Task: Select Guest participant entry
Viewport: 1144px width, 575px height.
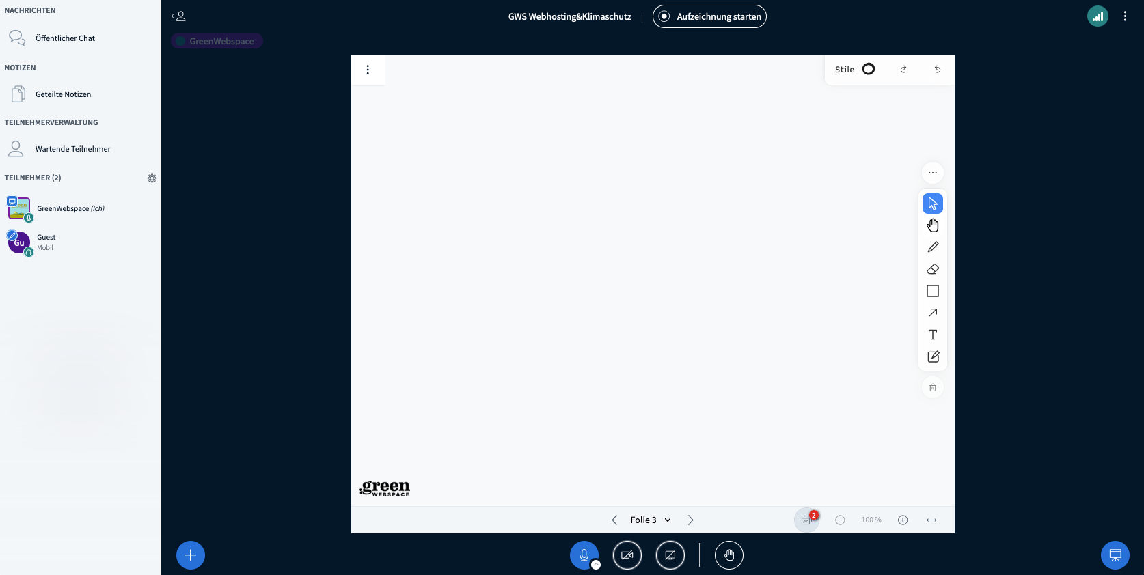Action: tap(81, 242)
